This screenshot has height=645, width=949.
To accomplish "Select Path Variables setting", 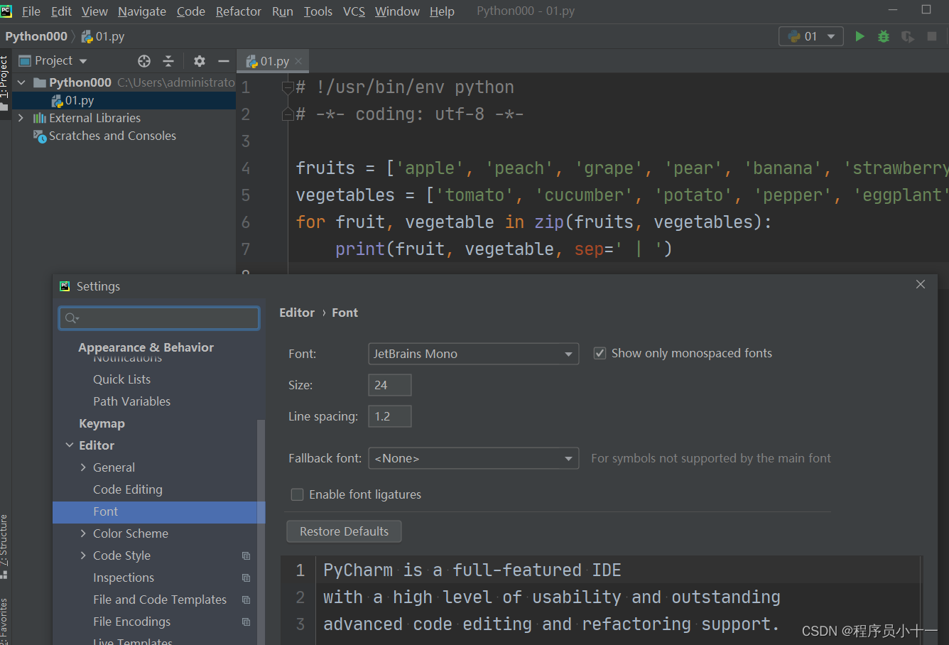I will click(131, 401).
